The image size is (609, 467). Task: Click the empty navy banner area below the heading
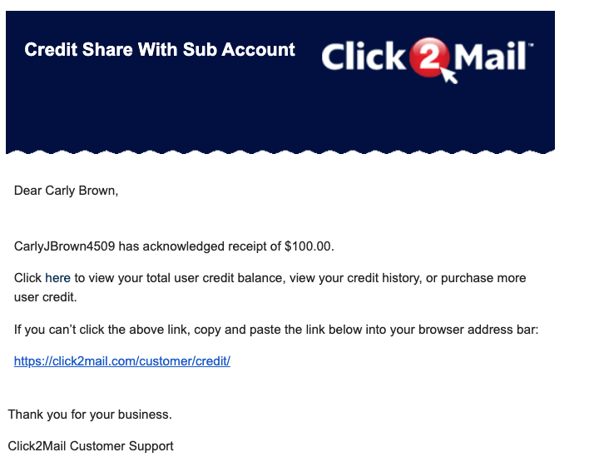pos(280,111)
